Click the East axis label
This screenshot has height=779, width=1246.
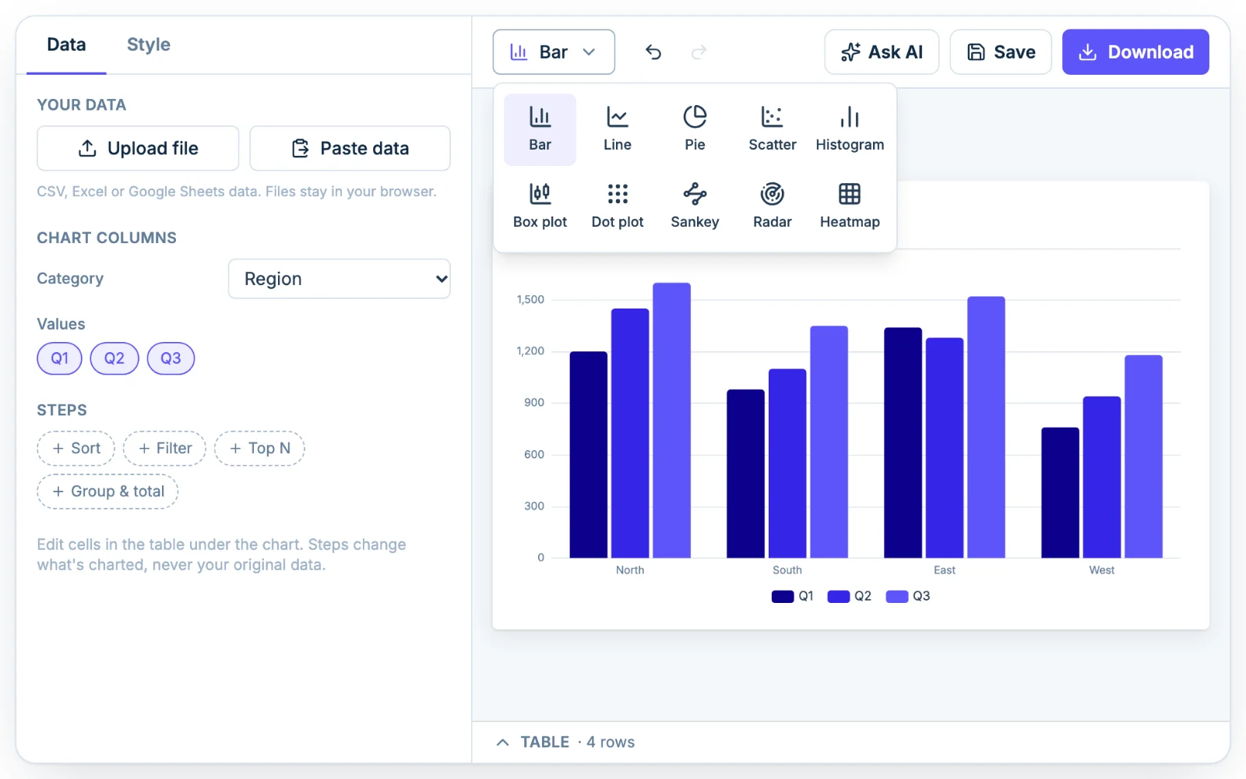tap(945, 570)
